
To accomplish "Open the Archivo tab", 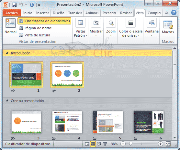I will (12, 13).
